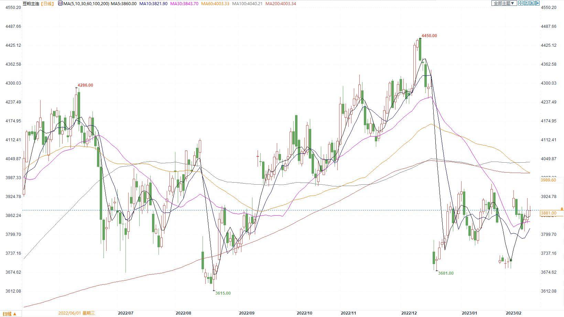This screenshot has width=564, height=317.
Task: Click the chart icon with the play arrow
Action: (532, 3)
